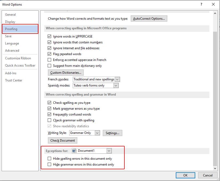Screen dimensions: 220x181
Task: Select the Language category
Action: (20, 43)
